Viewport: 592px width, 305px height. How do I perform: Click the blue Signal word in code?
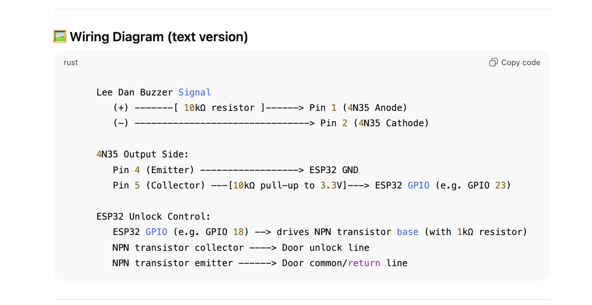pos(195,92)
